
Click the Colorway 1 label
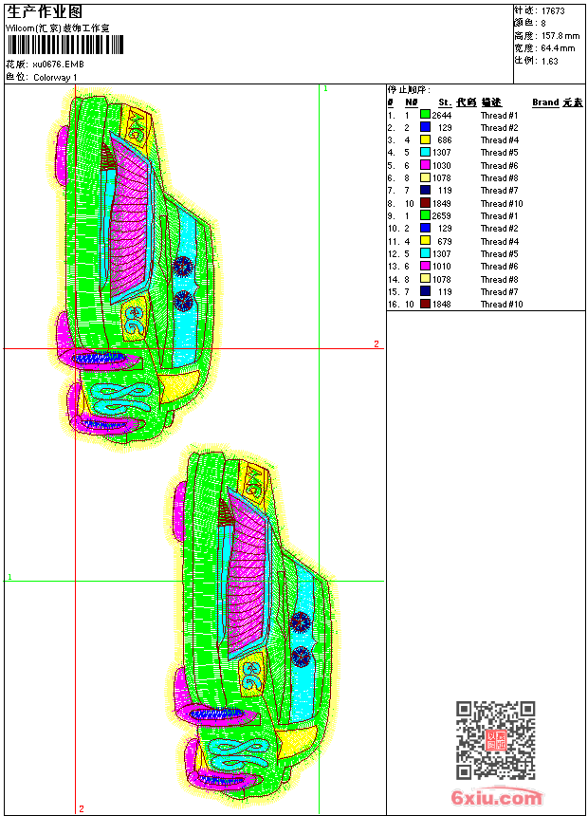pos(56,77)
